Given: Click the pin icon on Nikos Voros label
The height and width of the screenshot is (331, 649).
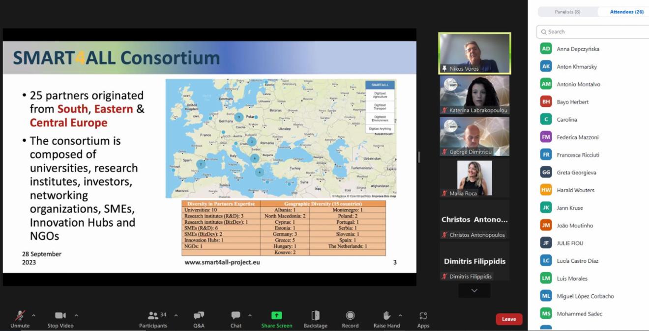Looking at the screenshot, I should pos(444,69).
